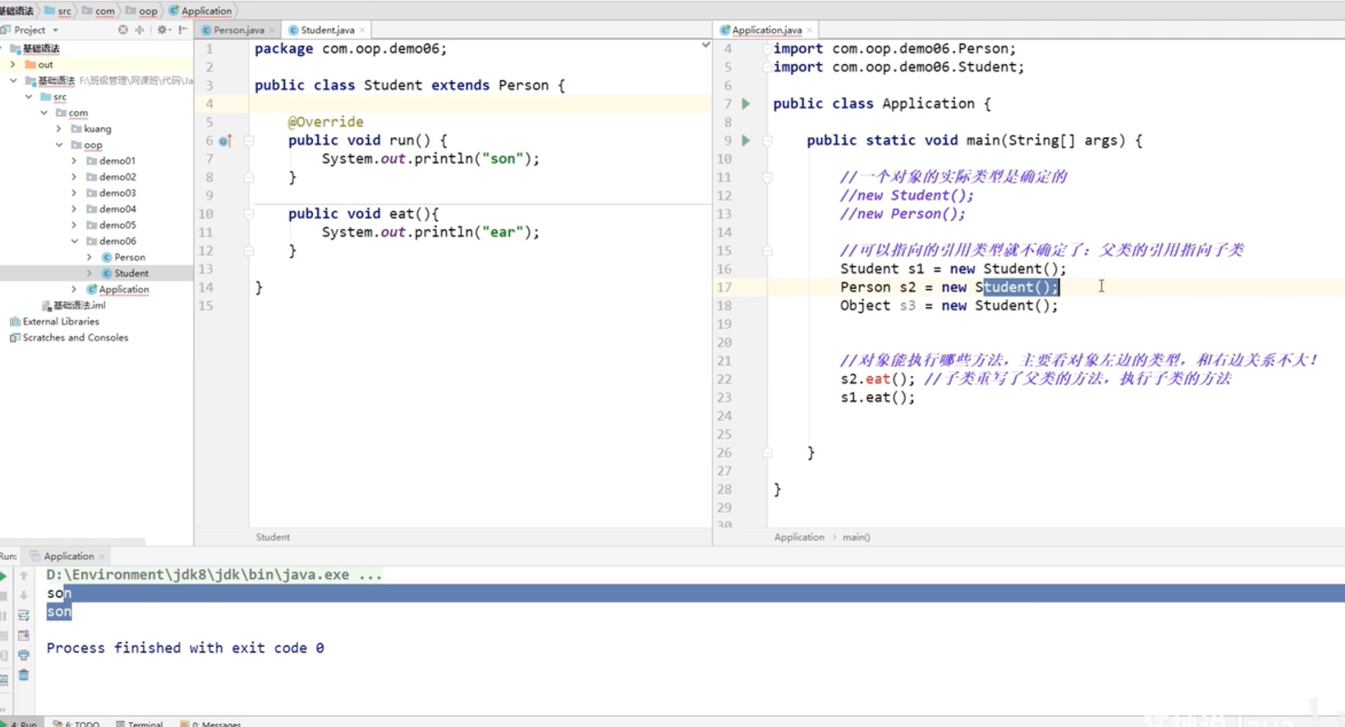Open Project panel gear settings
The width and height of the screenshot is (1345, 727).
click(162, 30)
